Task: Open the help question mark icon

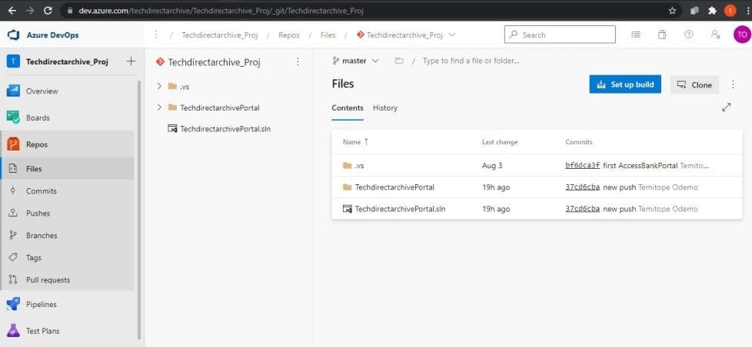Action: tap(688, 35)
